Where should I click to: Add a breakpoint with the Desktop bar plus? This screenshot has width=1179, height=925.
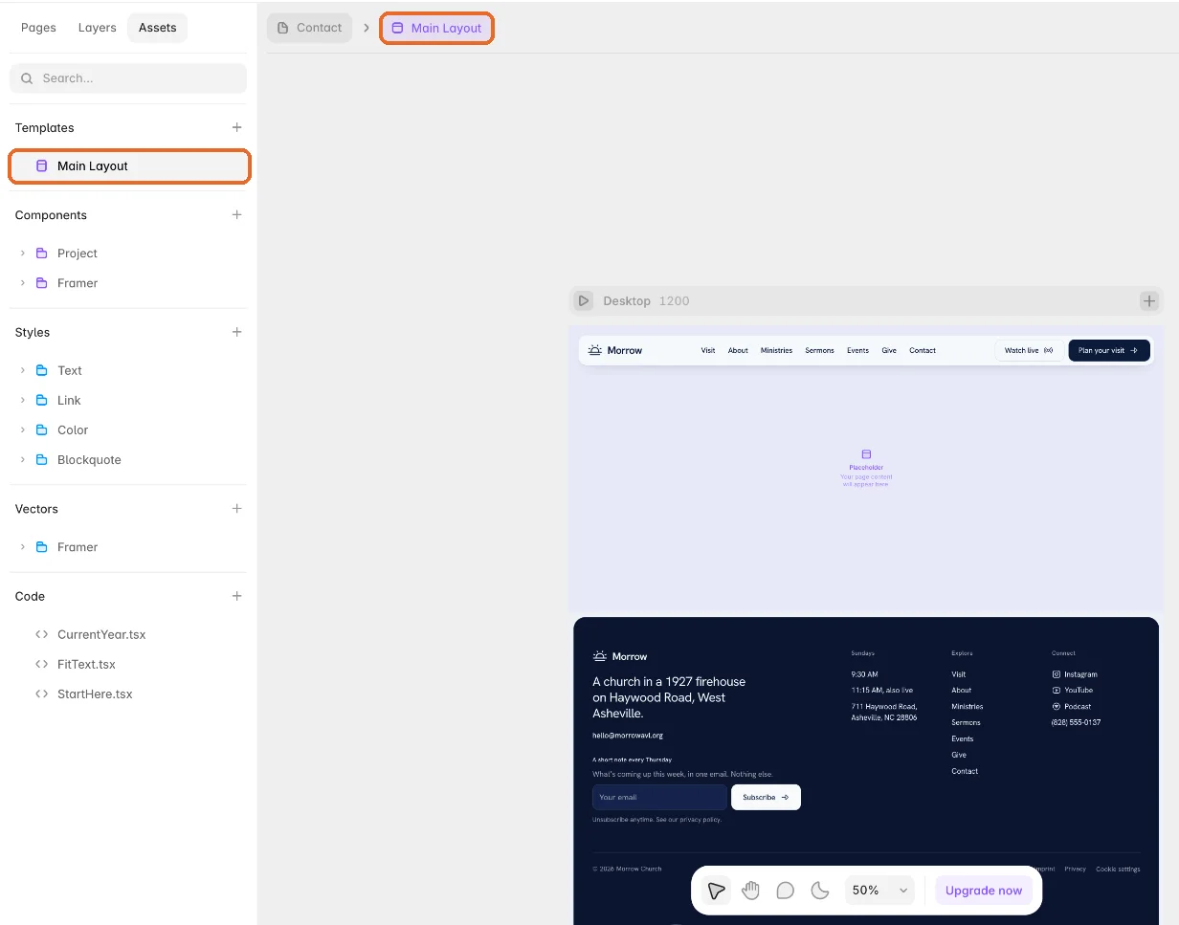point(1149,300)
